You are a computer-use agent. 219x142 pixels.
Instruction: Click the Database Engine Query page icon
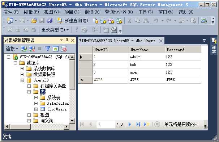(x=95, y=21)
